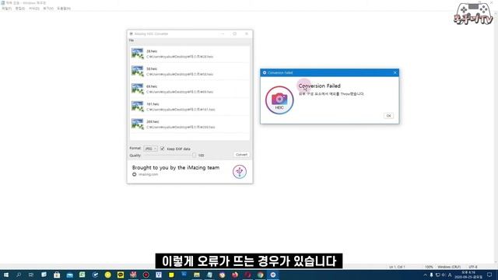This screenshot has width=498, height=280.
Task: Open the Format dropdown showing JPEG
Action: (150, 149)
